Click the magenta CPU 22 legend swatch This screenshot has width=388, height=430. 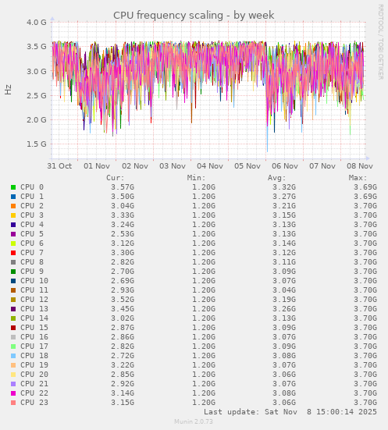click(x=13, y=393)
